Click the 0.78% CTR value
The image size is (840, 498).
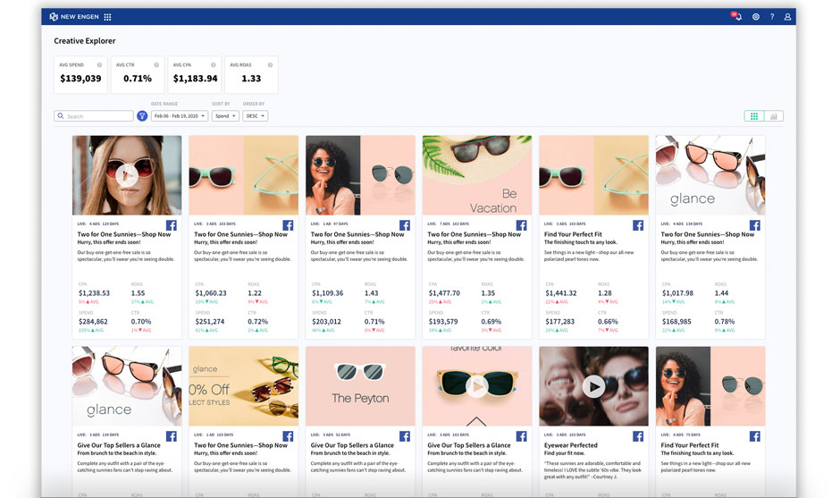[725, 322]
